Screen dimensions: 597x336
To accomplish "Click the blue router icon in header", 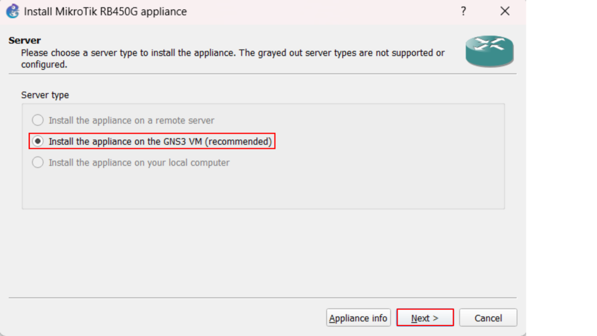I will point(489,51).
